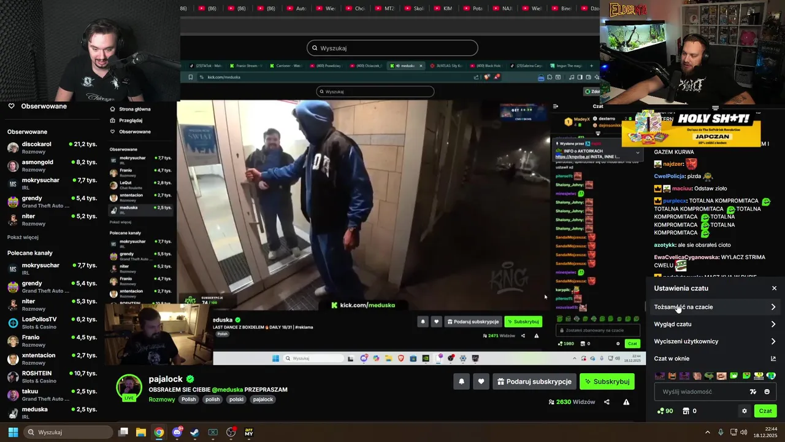Image resolution: width=785 pixels, height=442 pixels.
Task: Open Task View on the taskbar
Action: (x=123, y=432)
